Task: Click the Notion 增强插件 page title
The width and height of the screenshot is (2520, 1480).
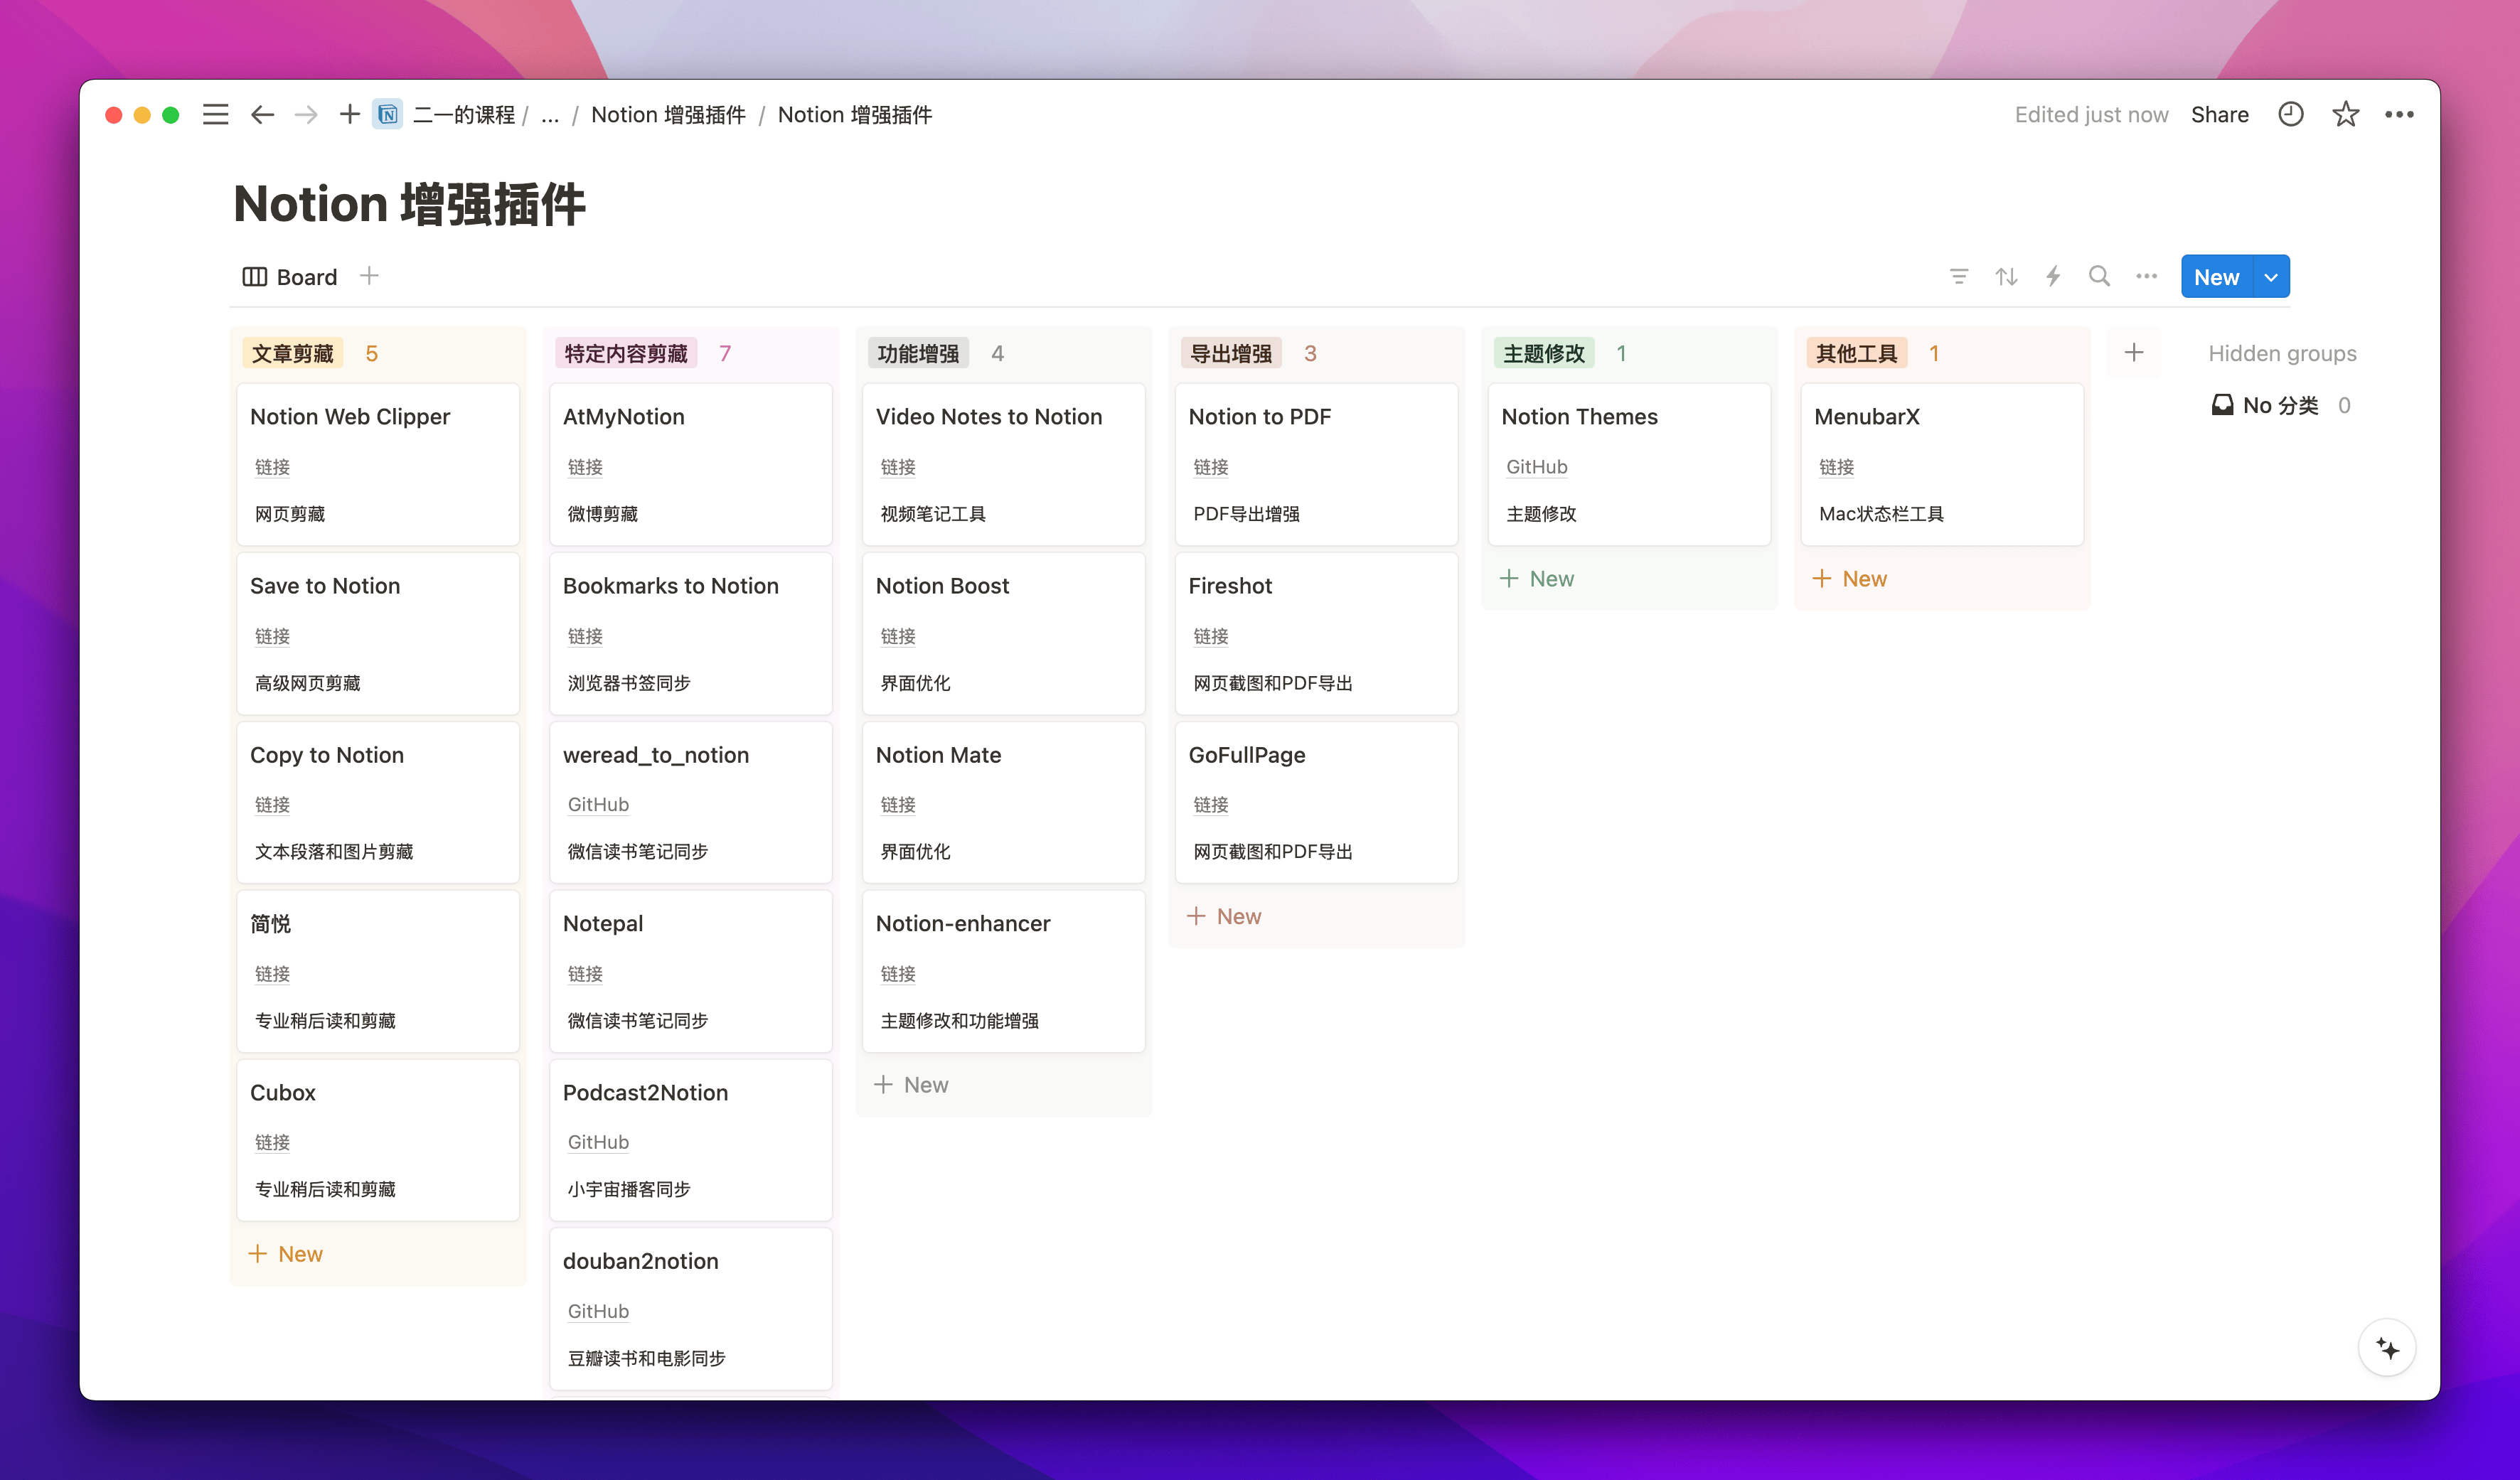Action: (409, 204)
